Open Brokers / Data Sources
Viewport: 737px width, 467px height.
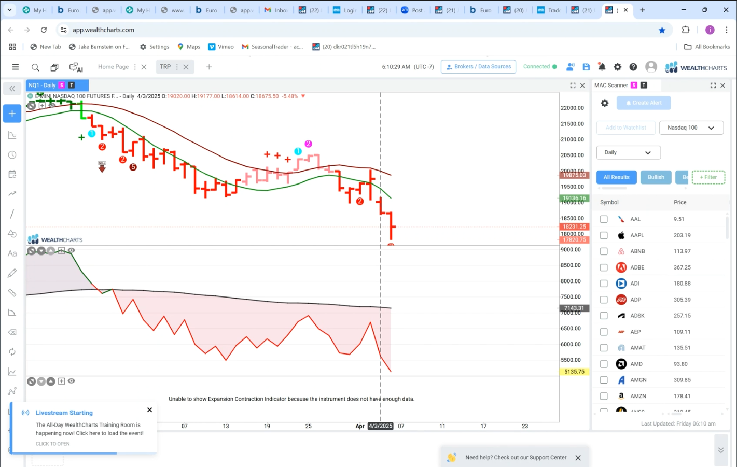[478, 67]
